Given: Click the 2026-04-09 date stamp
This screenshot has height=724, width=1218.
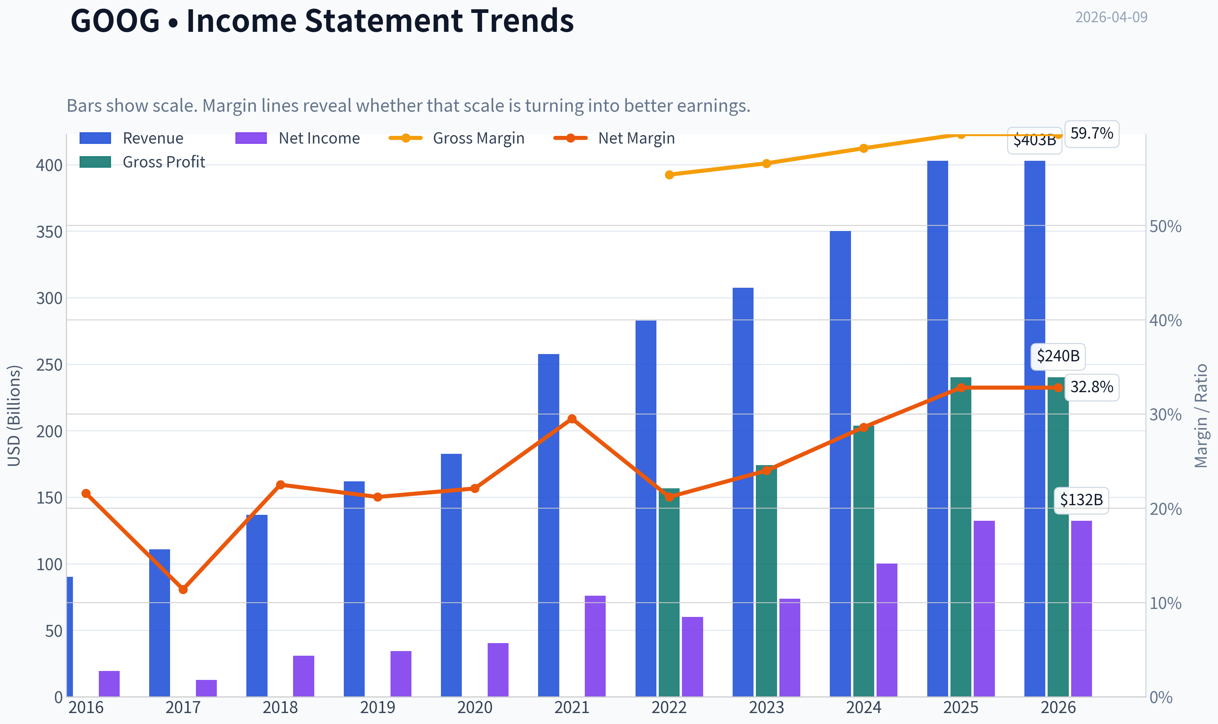Looking at the screenshot, I should point(1111,17).
